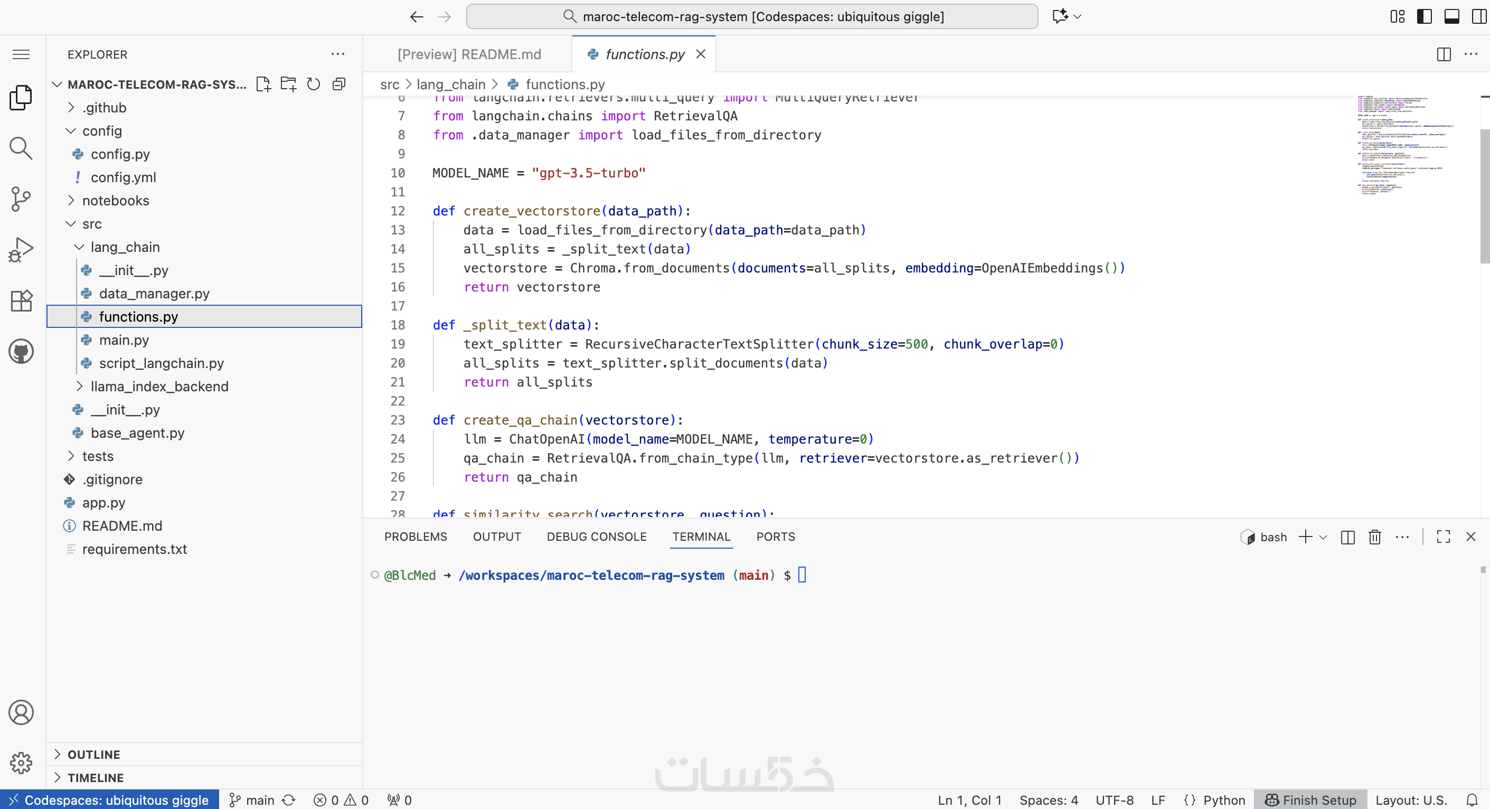The width and height of the screenshot is (1490, 809).
Task: Switch to the PROBLEMS tab
Action: pyautogui.click(x=416, y=537)
